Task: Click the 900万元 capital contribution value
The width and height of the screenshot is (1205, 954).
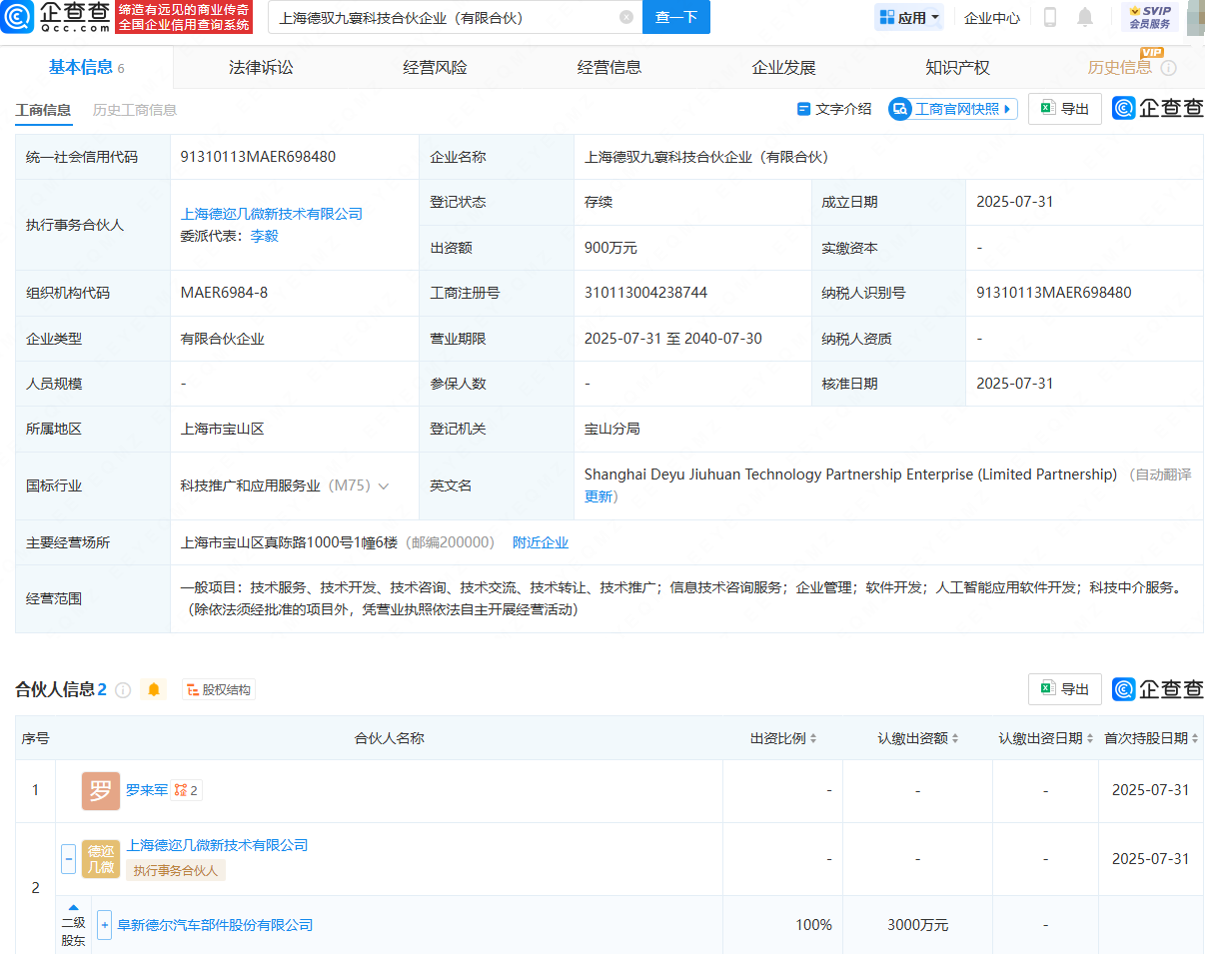Action: [x=610, y=247]
